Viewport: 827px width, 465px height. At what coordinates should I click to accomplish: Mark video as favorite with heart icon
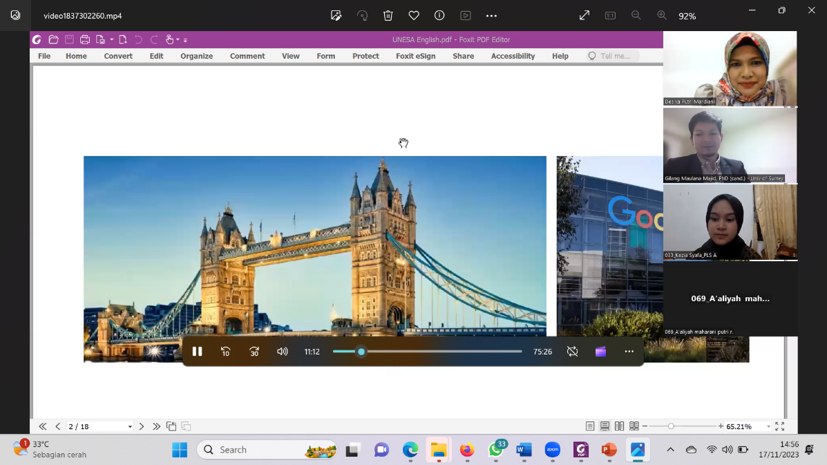click(414, 16)
